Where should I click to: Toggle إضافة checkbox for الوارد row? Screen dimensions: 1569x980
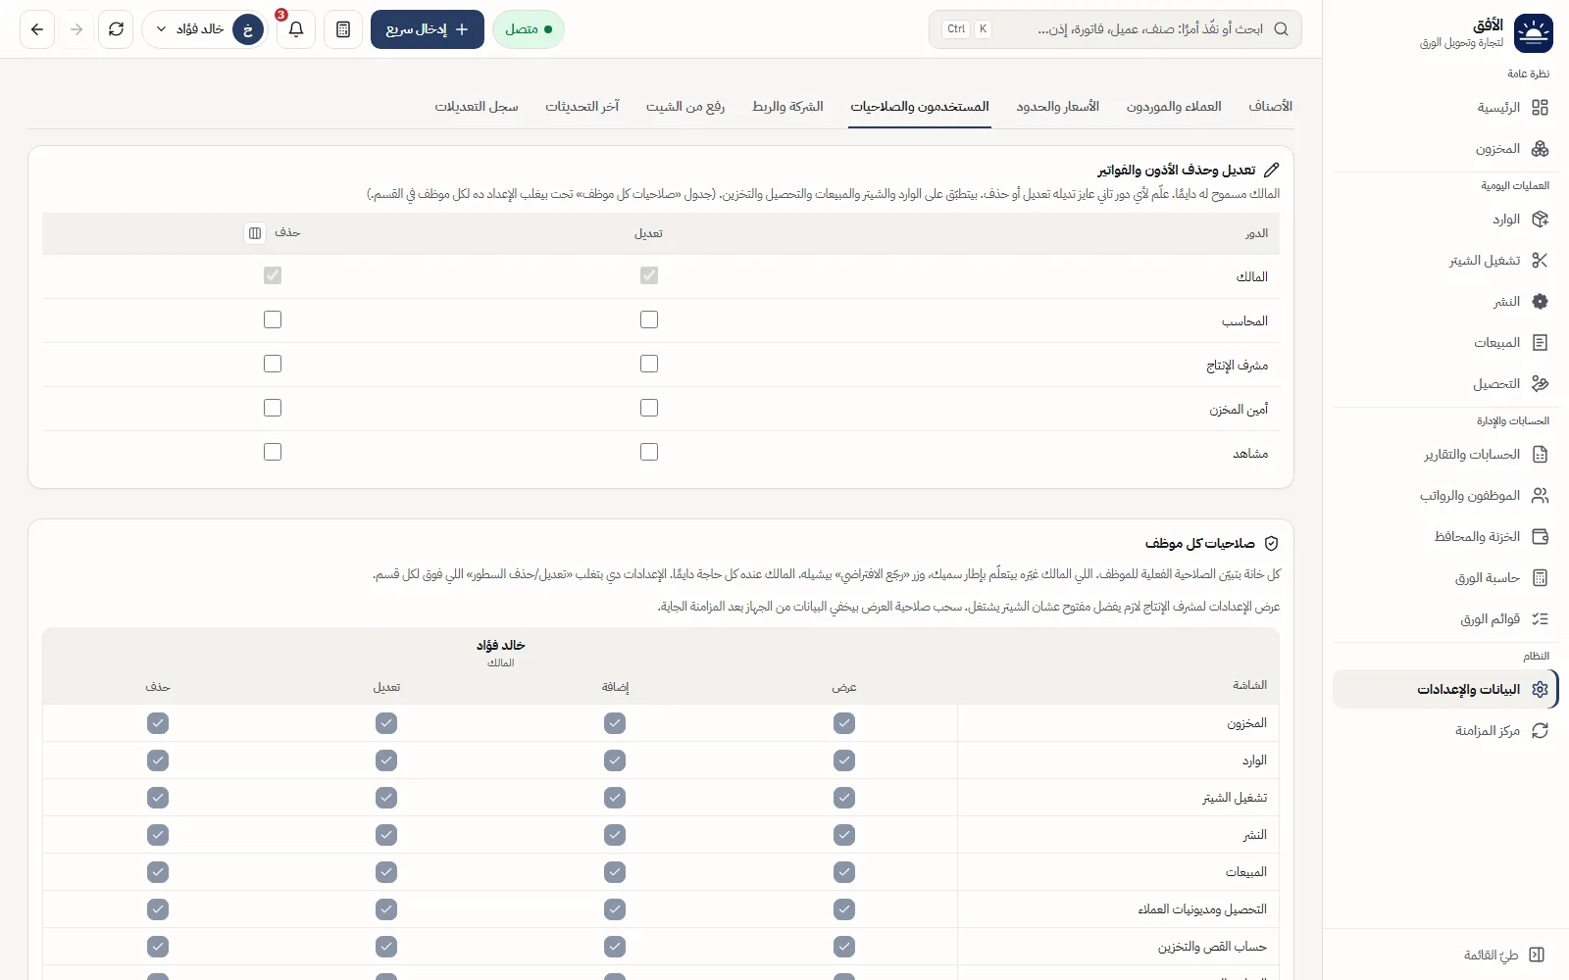[615, 760]
